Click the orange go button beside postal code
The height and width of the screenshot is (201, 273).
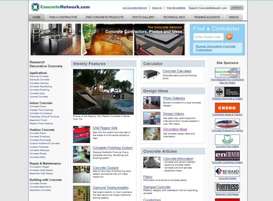coord(229,37)
